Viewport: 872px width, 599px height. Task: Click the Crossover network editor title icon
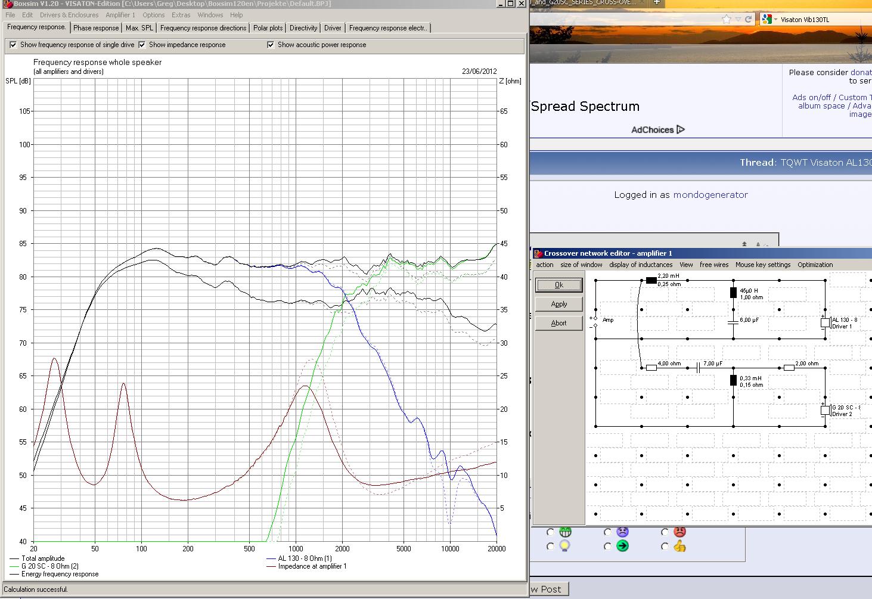[538, 253]
